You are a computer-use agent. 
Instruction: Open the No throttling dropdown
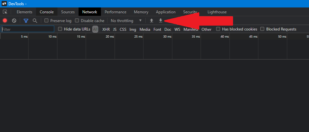[x=126, y=21]
